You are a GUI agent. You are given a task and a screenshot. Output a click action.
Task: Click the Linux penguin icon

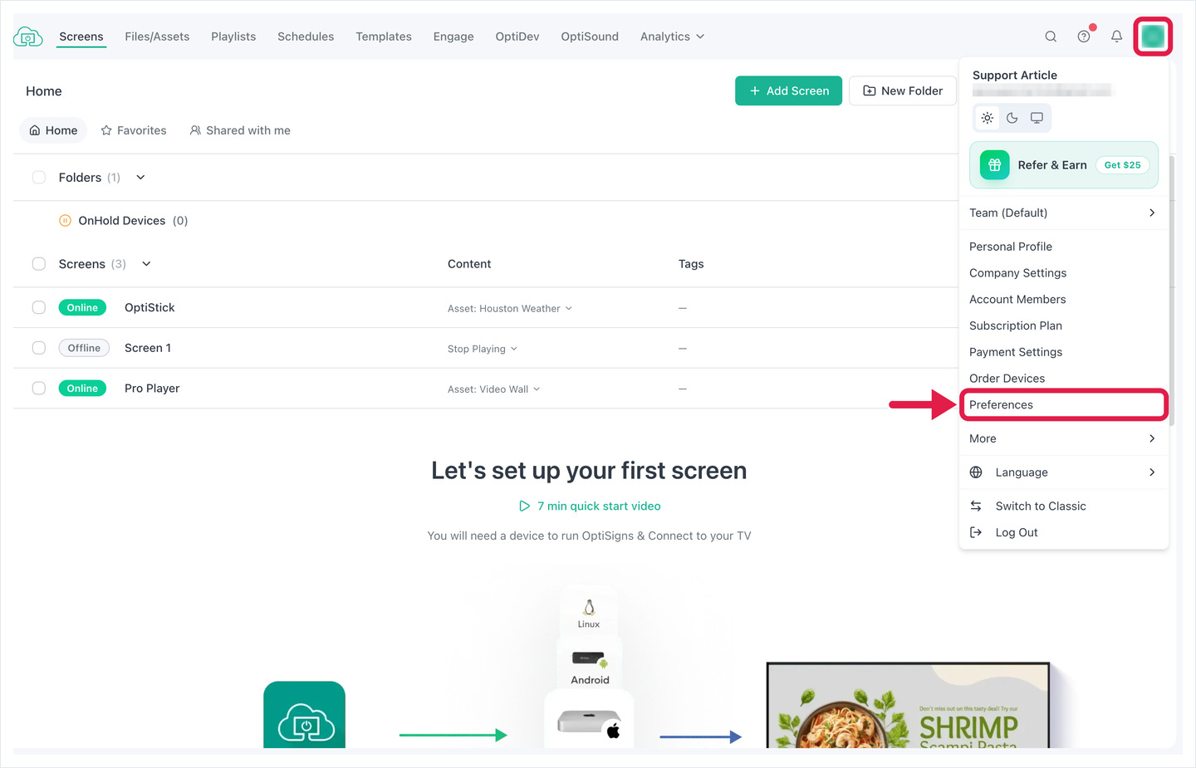pos(589,608)
